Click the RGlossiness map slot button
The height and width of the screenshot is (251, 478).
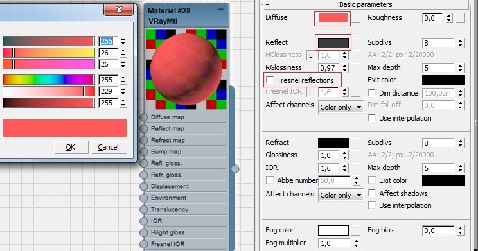click(x=356, y=68)
